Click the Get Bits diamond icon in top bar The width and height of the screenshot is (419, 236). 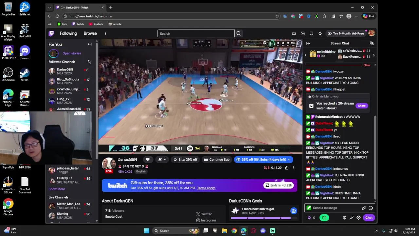pyautogui.click(x=320, y=33)
